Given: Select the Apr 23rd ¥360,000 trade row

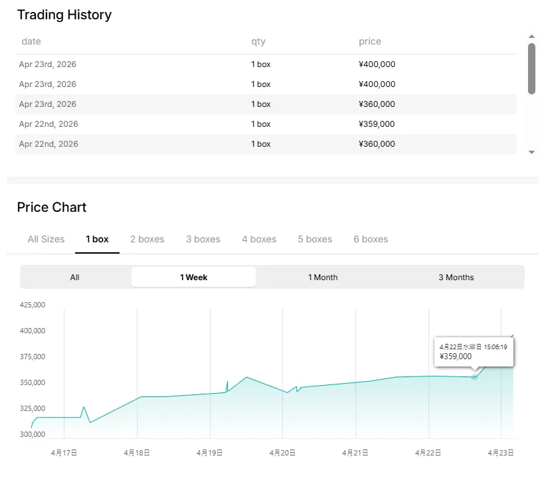Looking at the screenshot, I should pyautogui.click(x=266, y=104).
